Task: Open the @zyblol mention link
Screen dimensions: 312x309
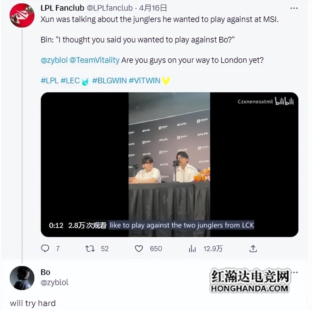Action: (x=54, y=60)
